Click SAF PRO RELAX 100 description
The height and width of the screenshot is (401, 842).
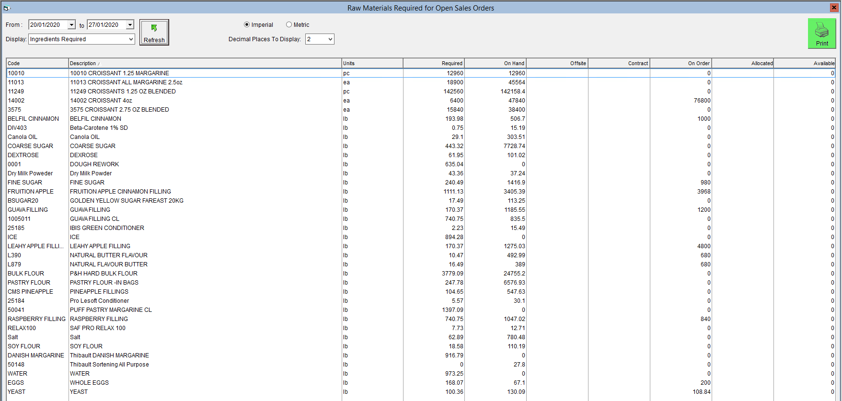pyautogui.click(x=98, y=328)
